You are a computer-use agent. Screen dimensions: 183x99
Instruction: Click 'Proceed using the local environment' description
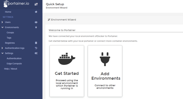click(67, 84)
